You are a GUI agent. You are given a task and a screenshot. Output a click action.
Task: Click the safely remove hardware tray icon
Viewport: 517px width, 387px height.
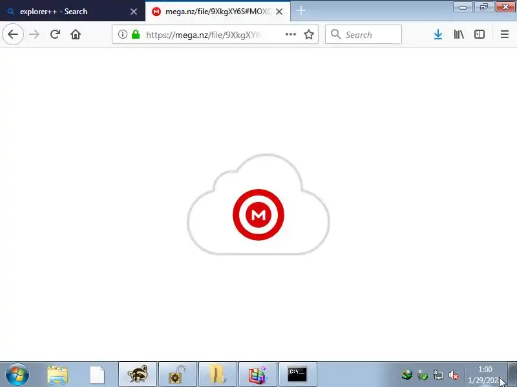click(423, 375)
